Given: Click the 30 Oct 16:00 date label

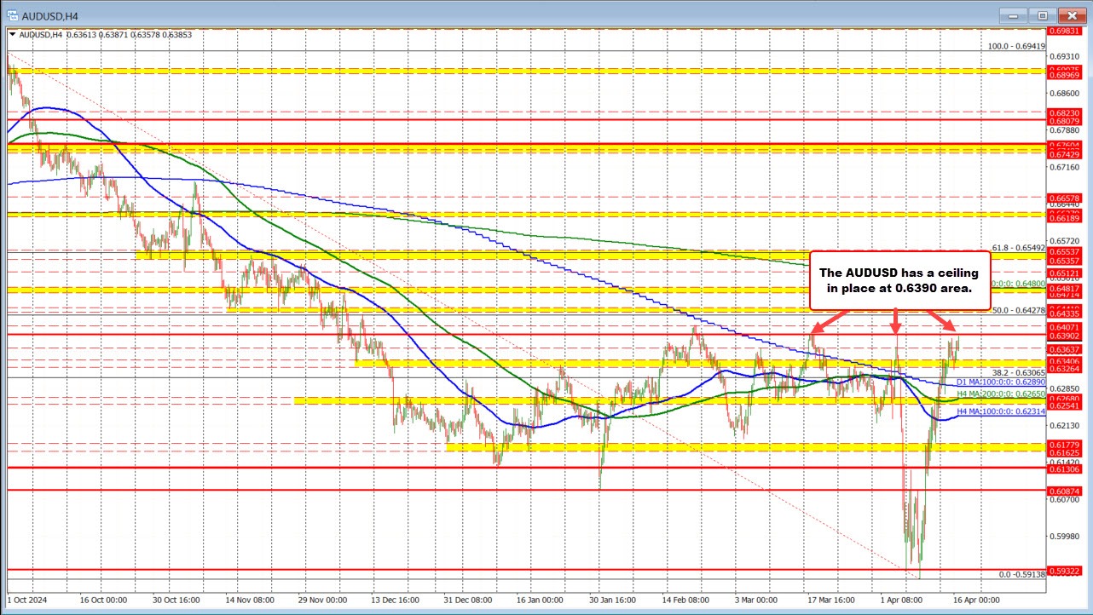Looking at the screenshot, I should pyautogui.click(x=175, y=600).
